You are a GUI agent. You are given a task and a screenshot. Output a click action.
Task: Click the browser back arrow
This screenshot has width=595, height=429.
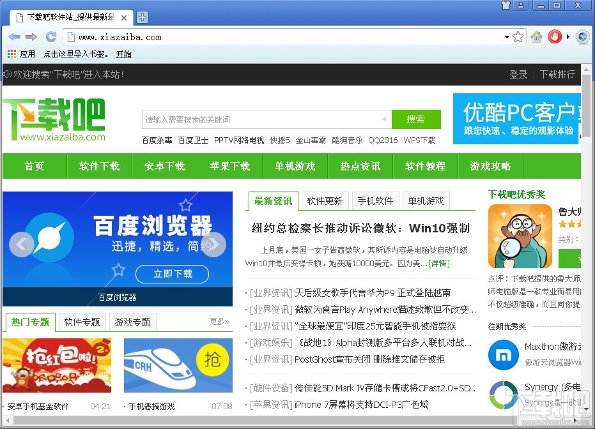click(15, 37)
